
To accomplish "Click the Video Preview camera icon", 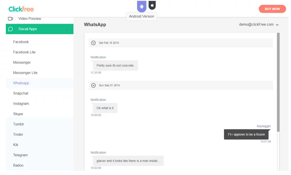I will coord(10,19).
